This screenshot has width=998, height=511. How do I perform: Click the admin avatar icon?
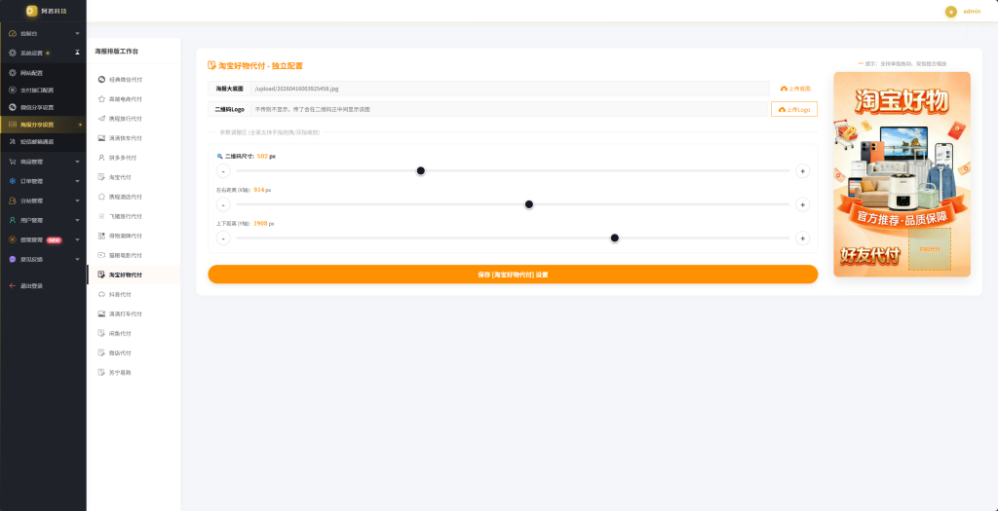tap(951, 12)
